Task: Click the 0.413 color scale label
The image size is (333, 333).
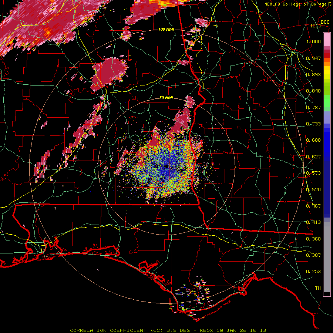Action: tap(313, 222)
